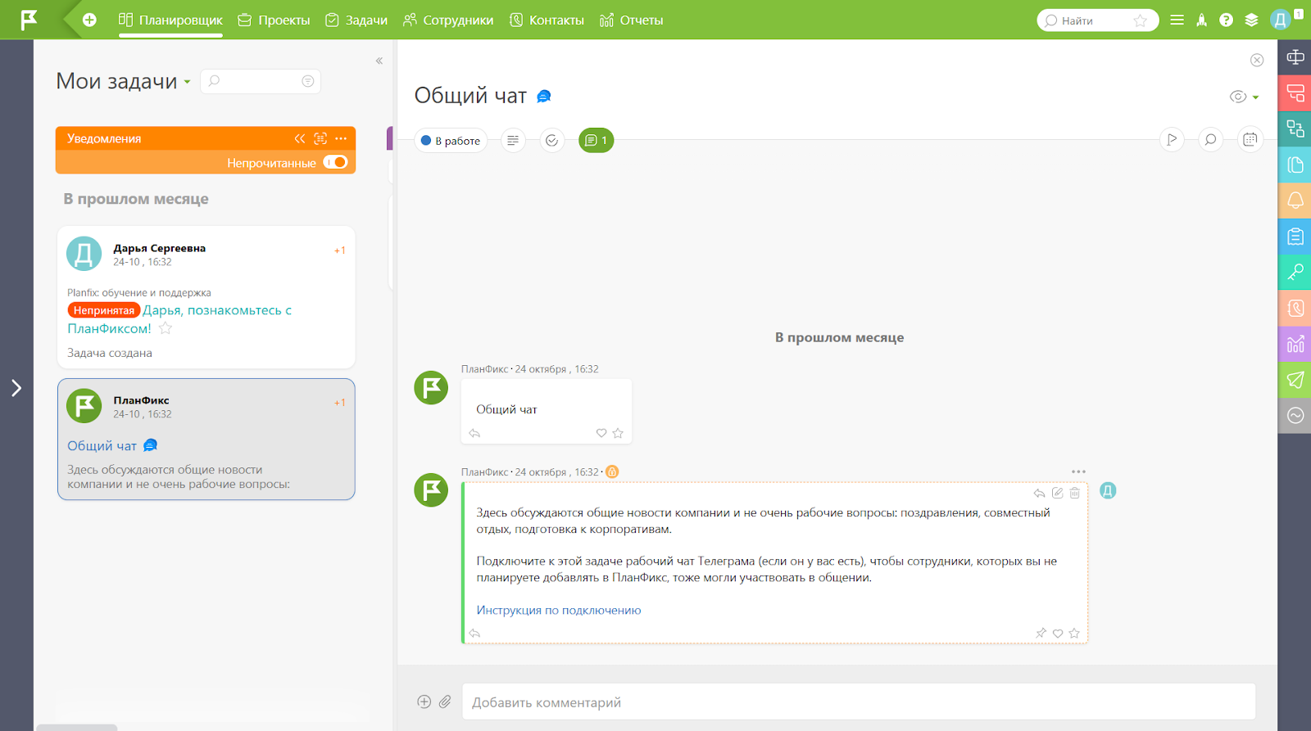Viewport: 1311px width, 731px height.
Task: Reply to the first Общий чат message
Action: (474, 433)
